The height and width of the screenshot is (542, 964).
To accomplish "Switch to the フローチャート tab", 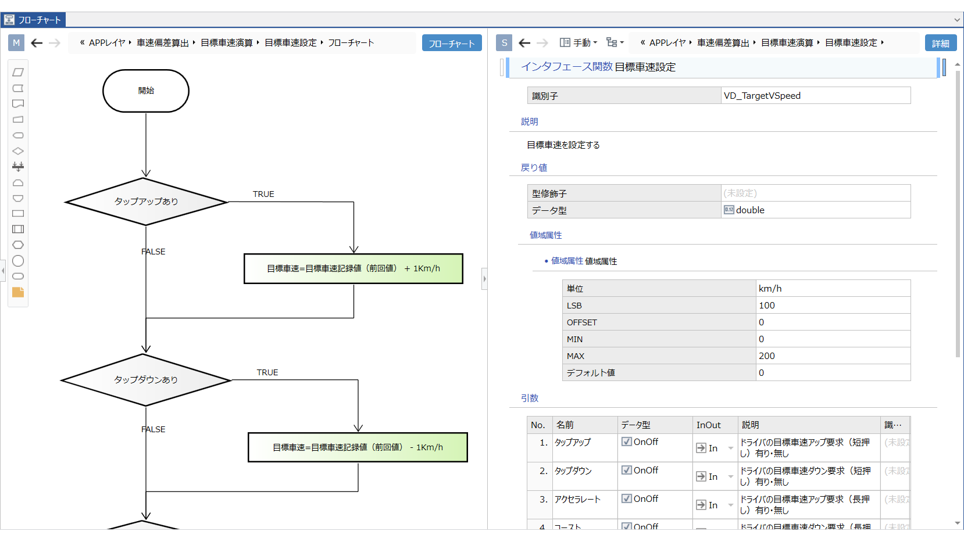I will point(34,20).
